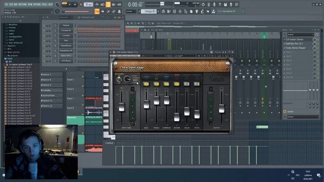This screenshot has height=182, width=324.
Task: Open PATTERNS menu
Action: [22, 5]
